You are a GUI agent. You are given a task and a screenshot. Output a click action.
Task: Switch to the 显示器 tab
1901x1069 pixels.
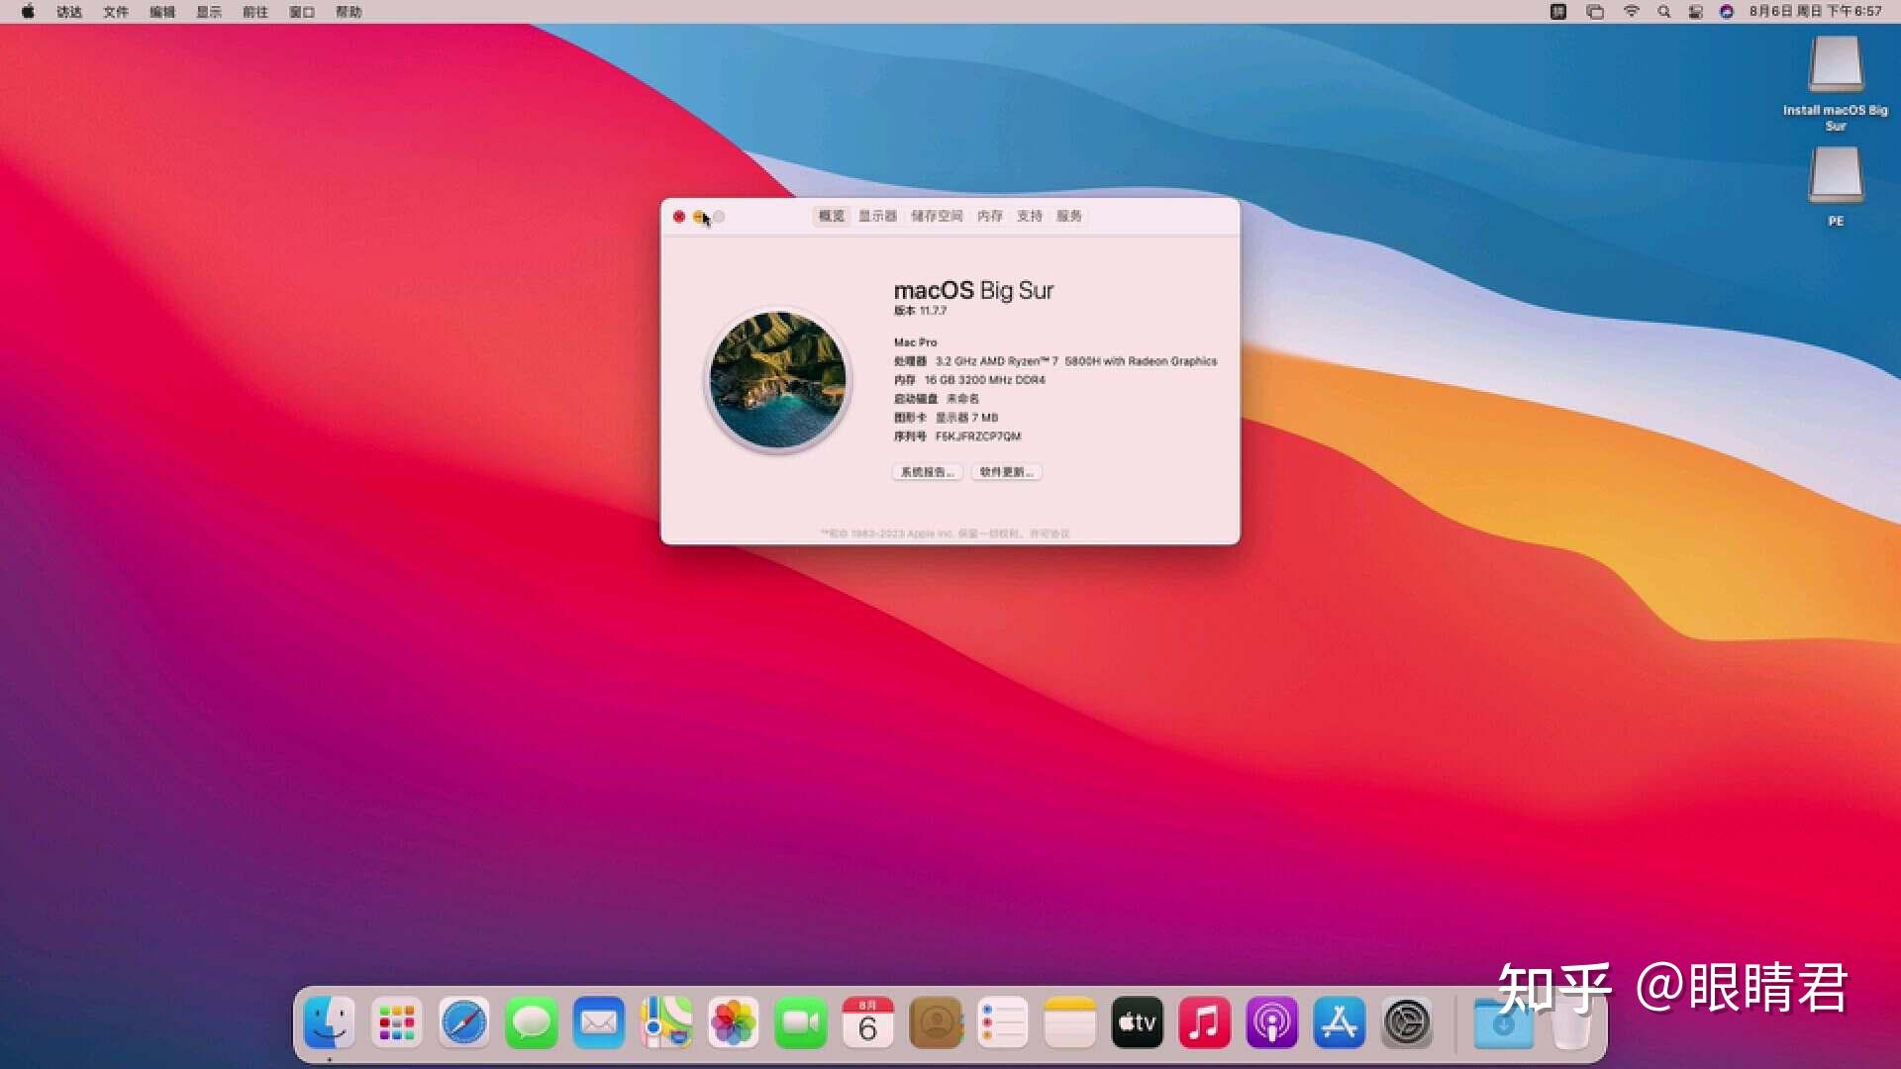click(877, 216)
